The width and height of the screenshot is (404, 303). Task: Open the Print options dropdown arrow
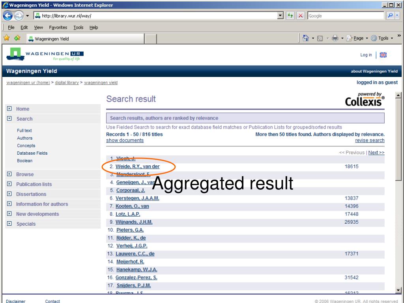point(342,38)
